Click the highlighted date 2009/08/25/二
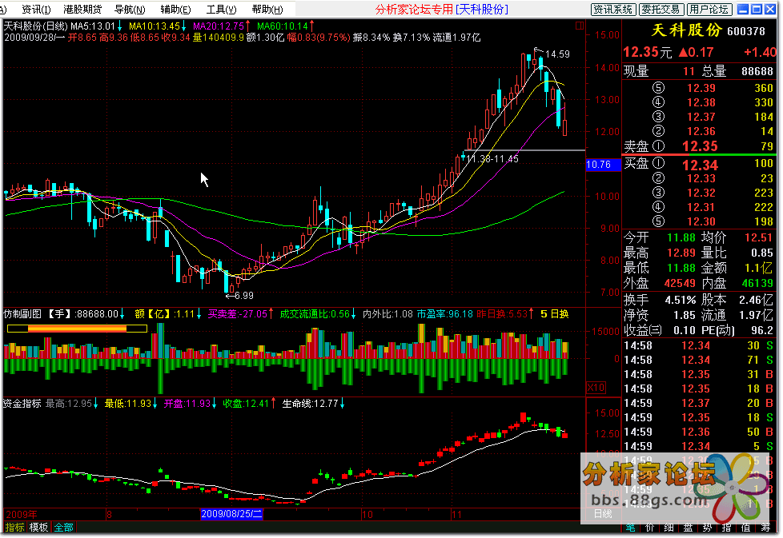The height and width of the screenshot is (538, 783). point(231,514)
